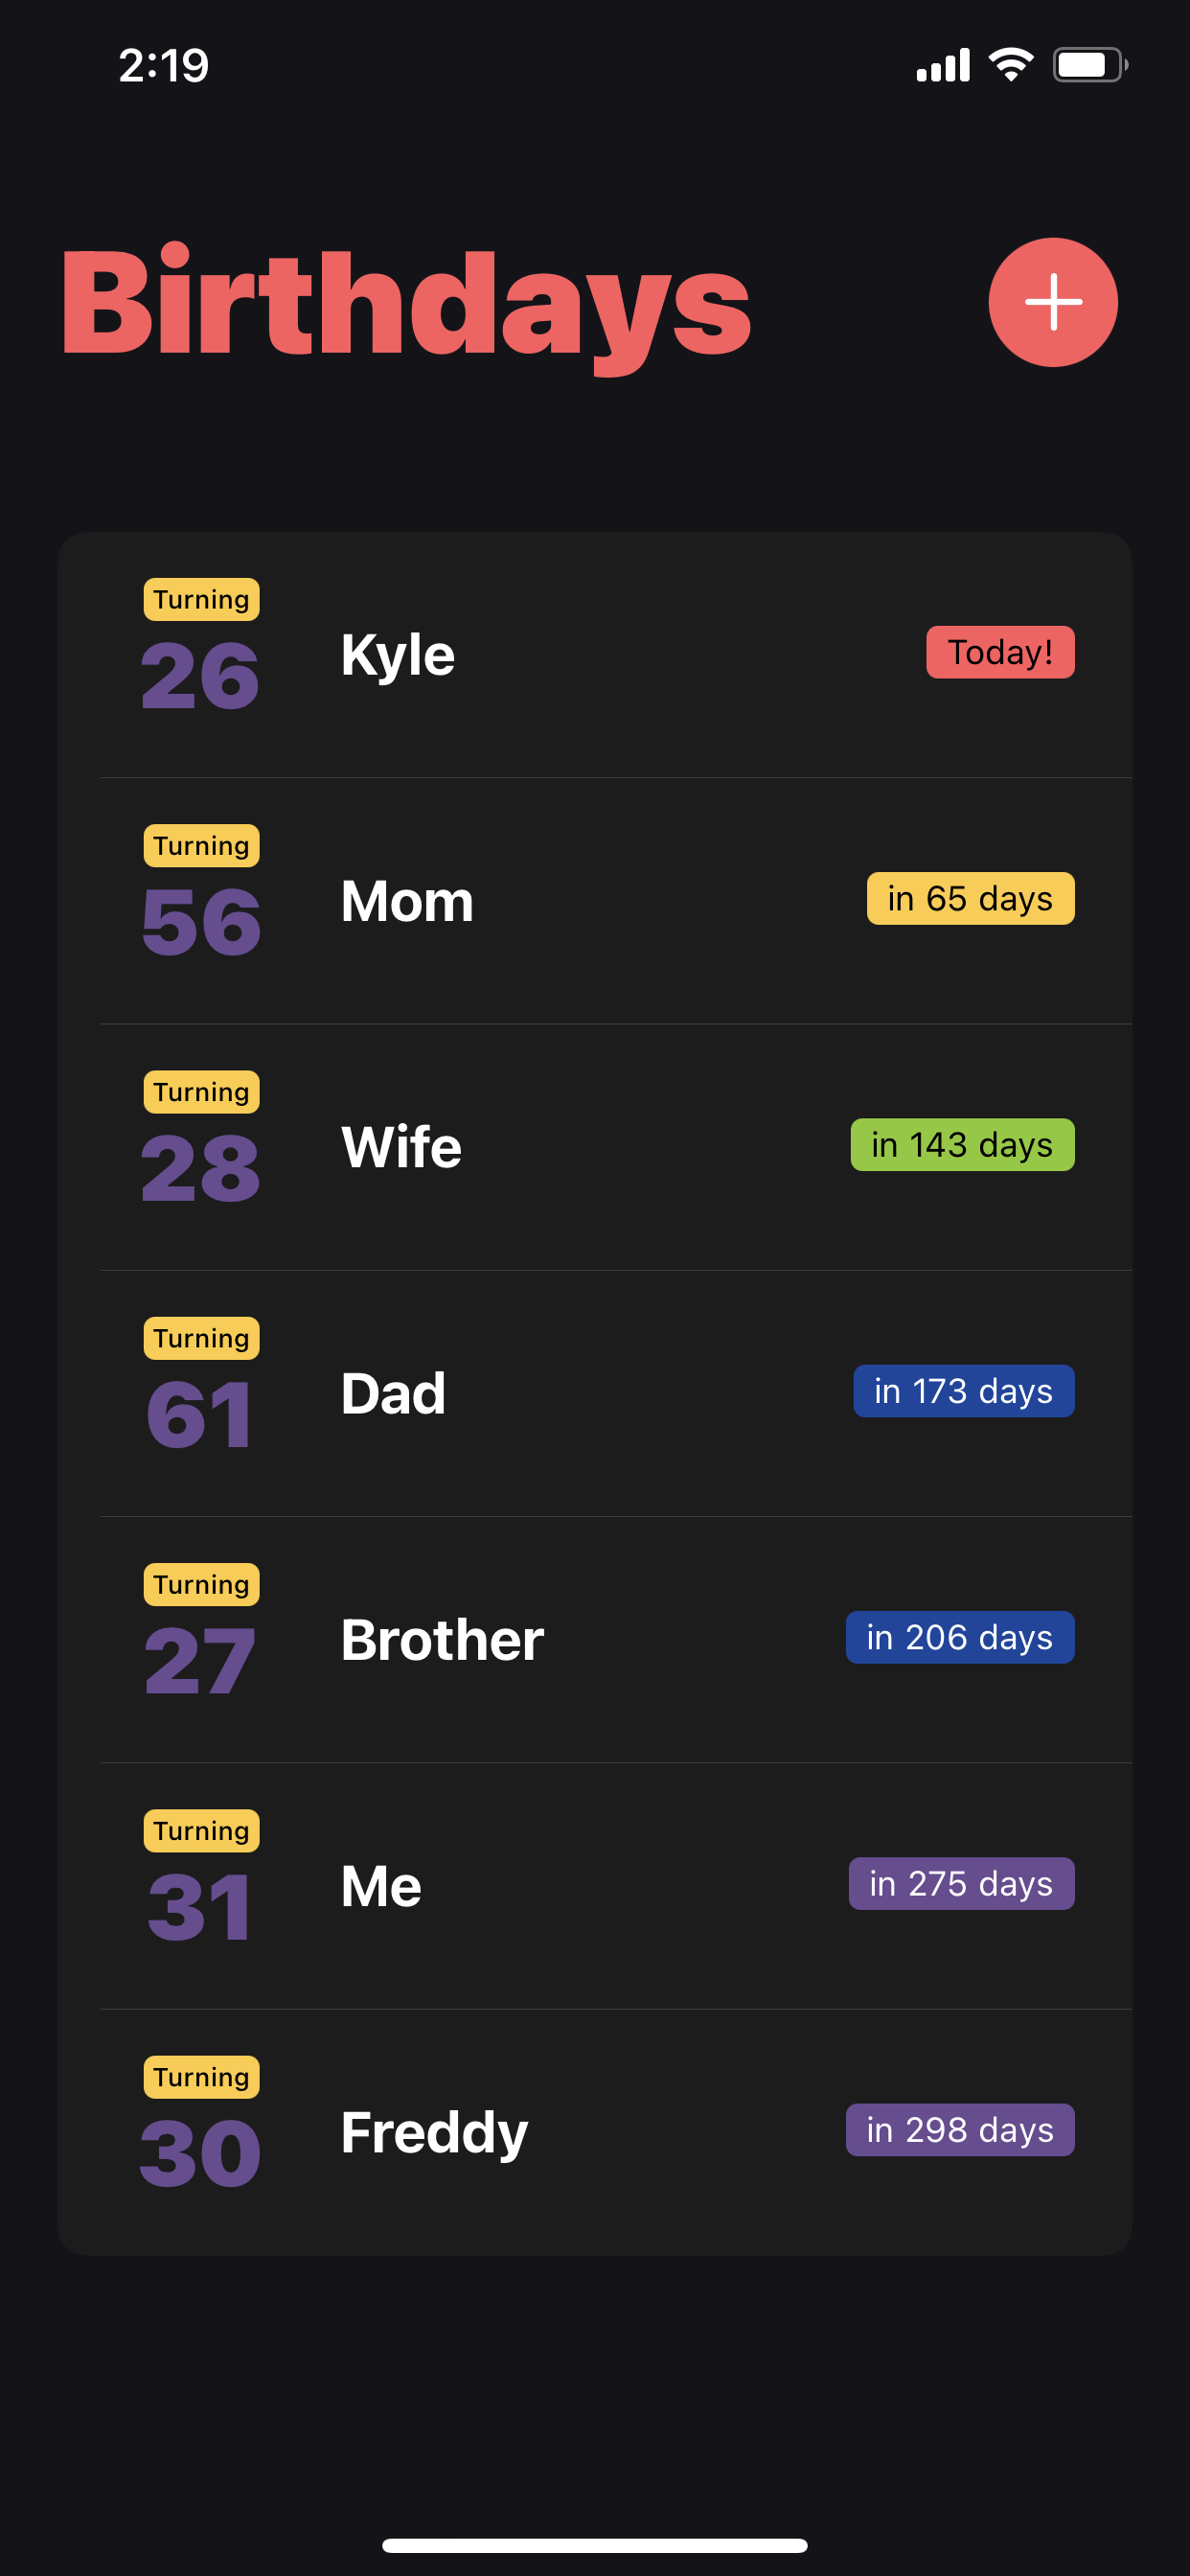The image size is (1190, 2576).
Task: Open the Me birthday entry
Action: 595,1885
